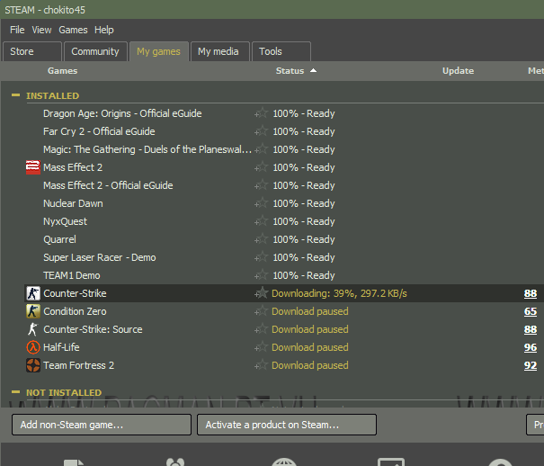The height and width of the screenshot is (466, 544).
Task: Click the Condition Zero game icon
Action: [33, 311]
